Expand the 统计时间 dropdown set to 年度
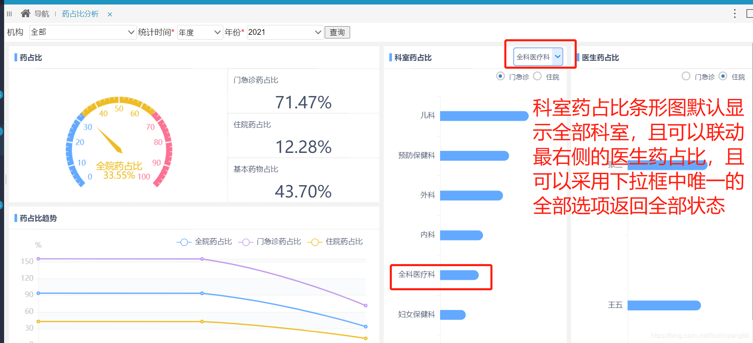The height and width of the screenshot is (343, 753). tap(200, 32)
